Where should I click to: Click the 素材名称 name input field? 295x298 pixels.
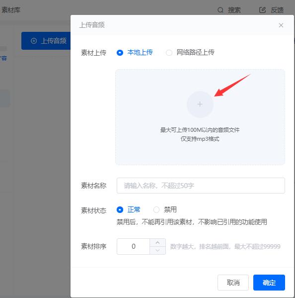tap(201, 186)
